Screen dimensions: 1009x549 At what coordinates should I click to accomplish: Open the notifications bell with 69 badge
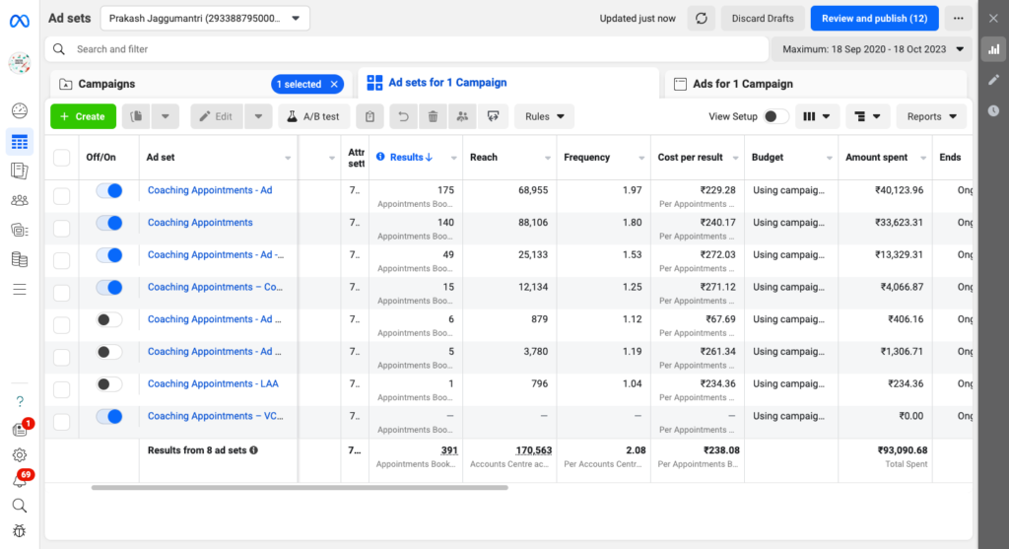tap(20, 481)
